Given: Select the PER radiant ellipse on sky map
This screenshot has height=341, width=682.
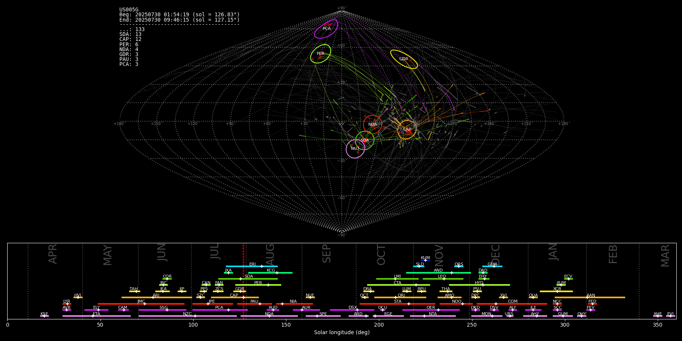Looking at the screenshot, I should pyautogui.click(x=321, y=53).
